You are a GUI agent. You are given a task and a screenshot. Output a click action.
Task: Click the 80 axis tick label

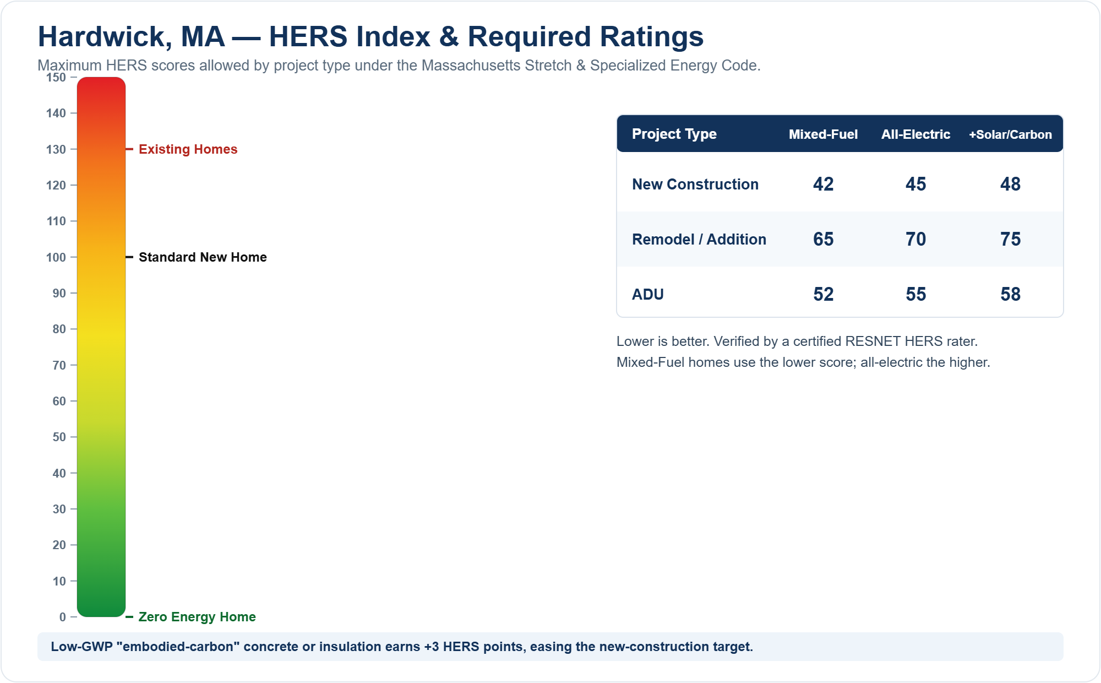pos(59,329)
